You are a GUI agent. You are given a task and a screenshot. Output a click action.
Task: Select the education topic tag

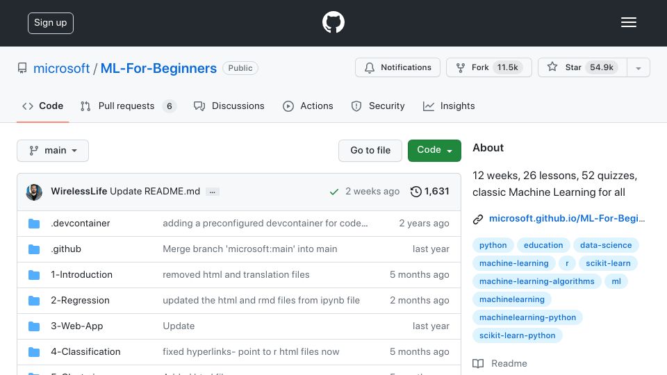543,245
